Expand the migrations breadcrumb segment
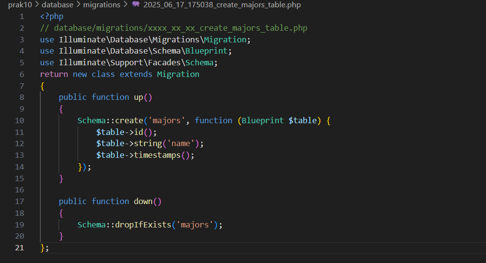The image size is (486, 263). (x=101, y=5)
